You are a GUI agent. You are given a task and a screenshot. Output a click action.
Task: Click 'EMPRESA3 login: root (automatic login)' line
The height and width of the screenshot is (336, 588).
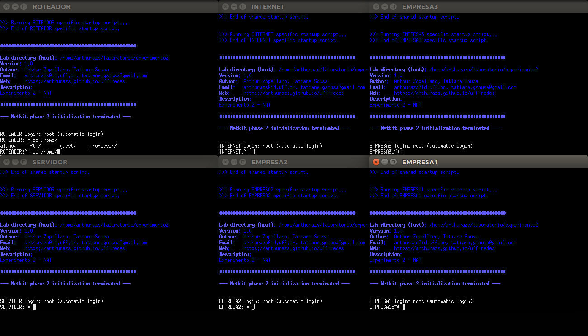(x=421, y=146)
